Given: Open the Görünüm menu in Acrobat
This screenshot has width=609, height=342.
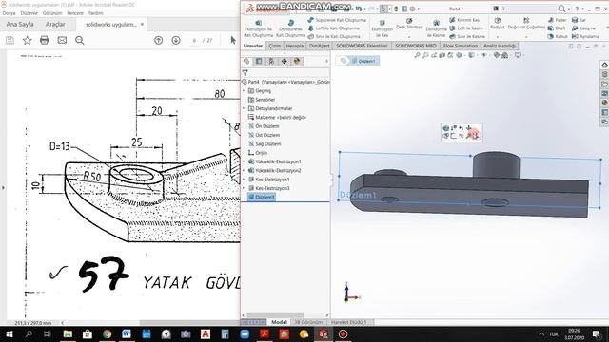Looking at the screenshot, I should click(52, 13).
